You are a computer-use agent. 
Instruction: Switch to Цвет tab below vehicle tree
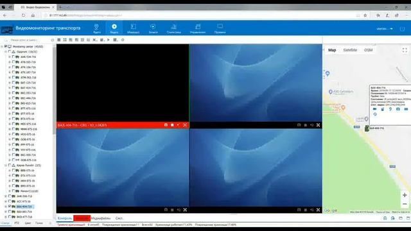click(28, 223)
